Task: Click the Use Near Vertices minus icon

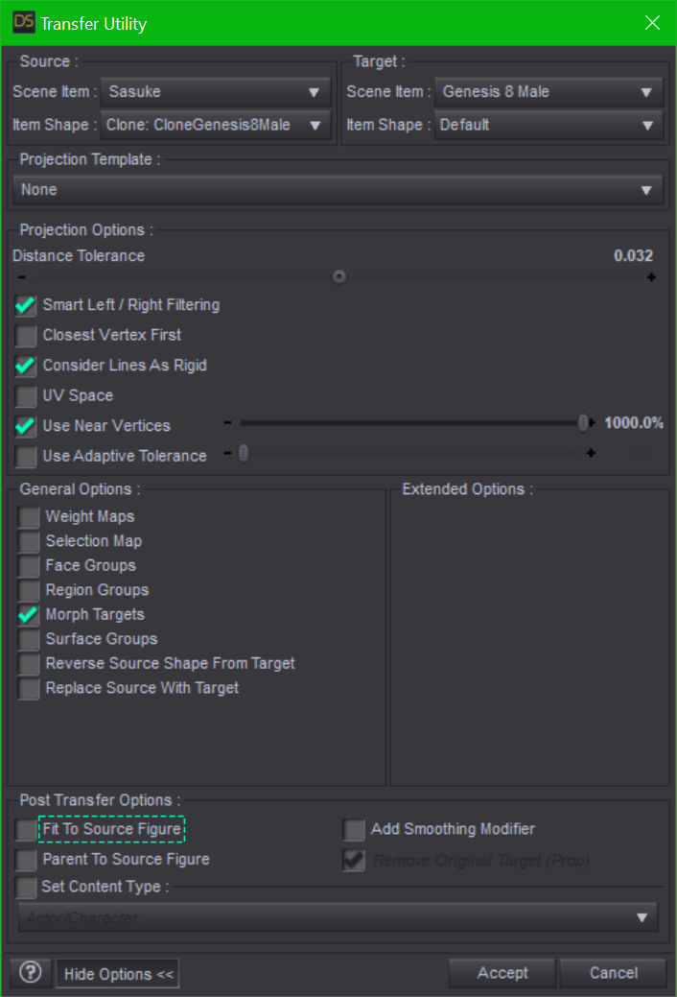Action: click(228, 423)
